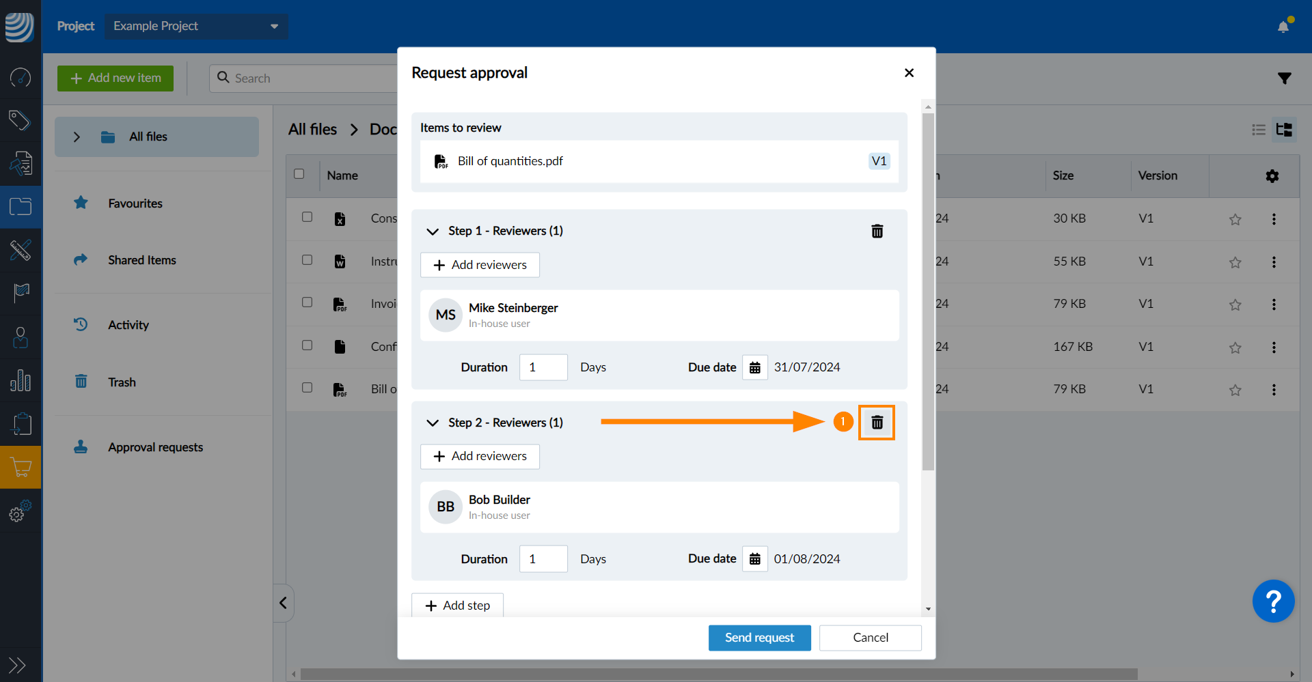The image size is (1312, 682).
Task: Go to Favourites in the sidebar
Action: [135, 203]
